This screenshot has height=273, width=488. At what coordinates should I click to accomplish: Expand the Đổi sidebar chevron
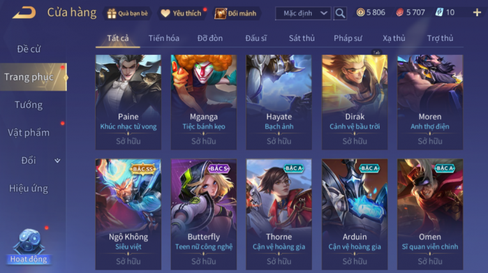click(x=57, y=161)
